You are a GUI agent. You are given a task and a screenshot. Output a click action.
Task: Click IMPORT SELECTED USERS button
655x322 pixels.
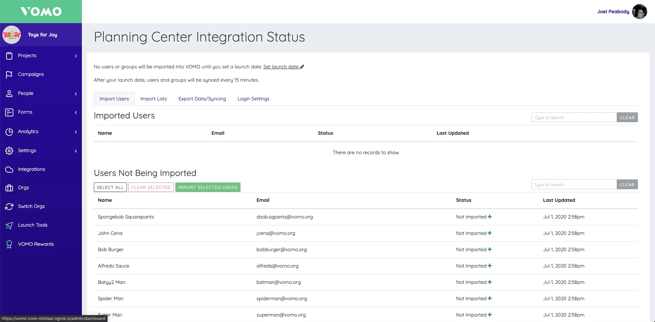pos(208,187)
